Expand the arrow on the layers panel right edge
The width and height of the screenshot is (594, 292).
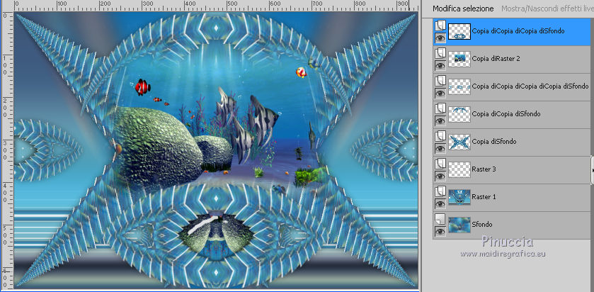592,171
